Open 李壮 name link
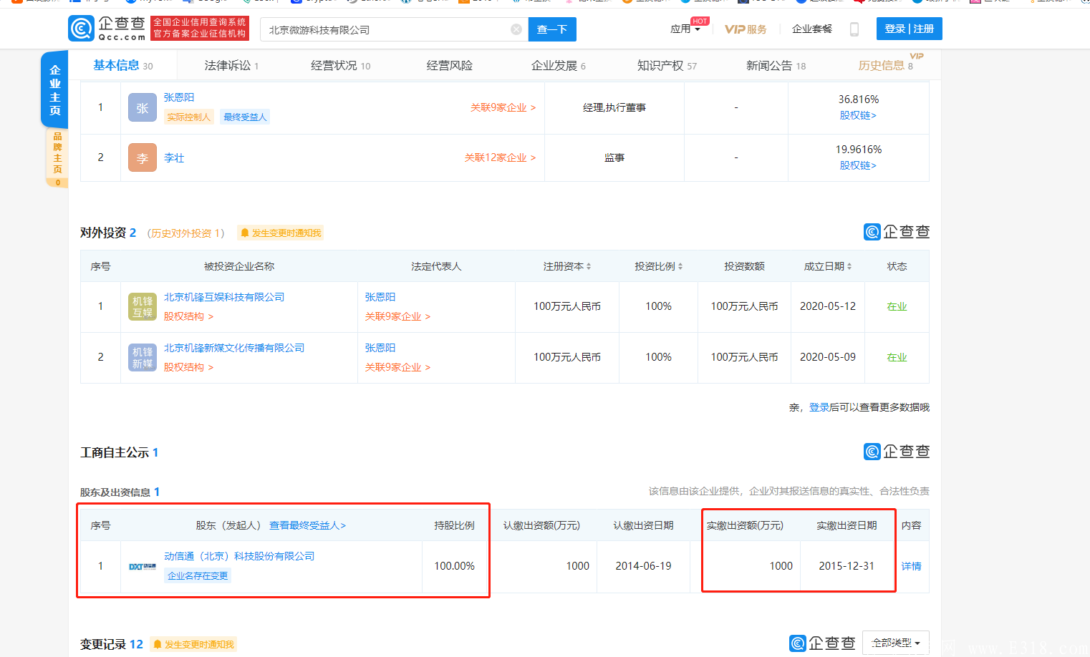The height and width of the screenshot is (657, 1090). pyautogui.click(x=174, y=157)
